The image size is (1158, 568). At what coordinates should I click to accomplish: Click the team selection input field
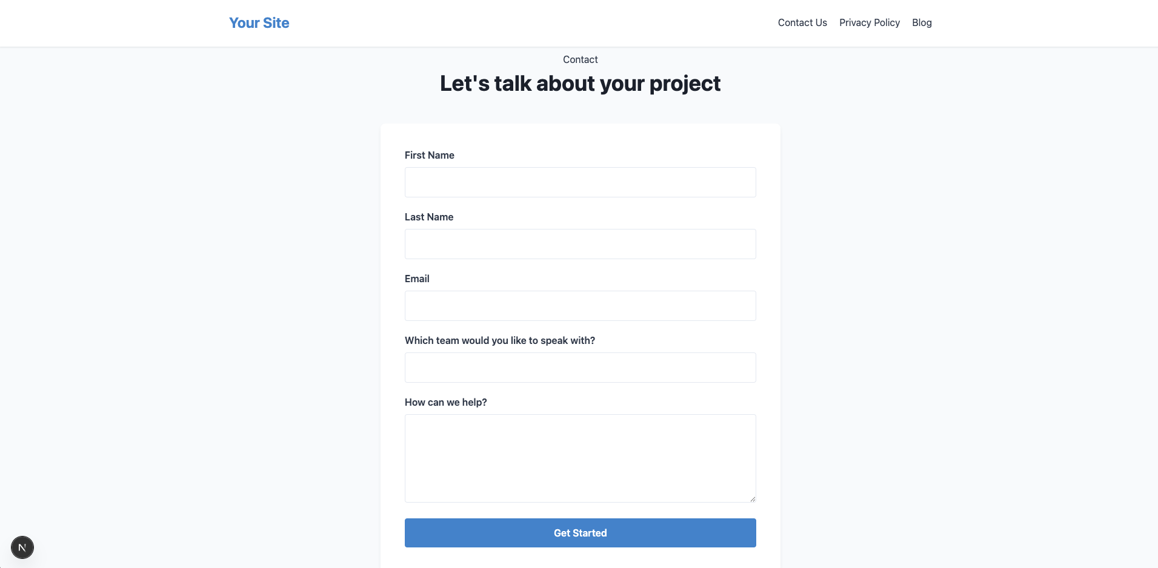coord(580,367)
